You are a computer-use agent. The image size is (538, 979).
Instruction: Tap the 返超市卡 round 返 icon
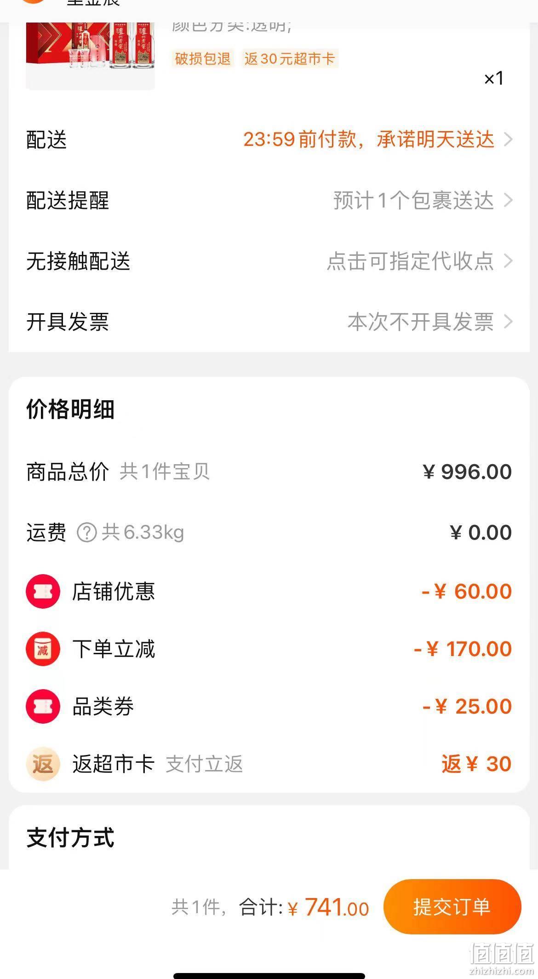(43, 764)
